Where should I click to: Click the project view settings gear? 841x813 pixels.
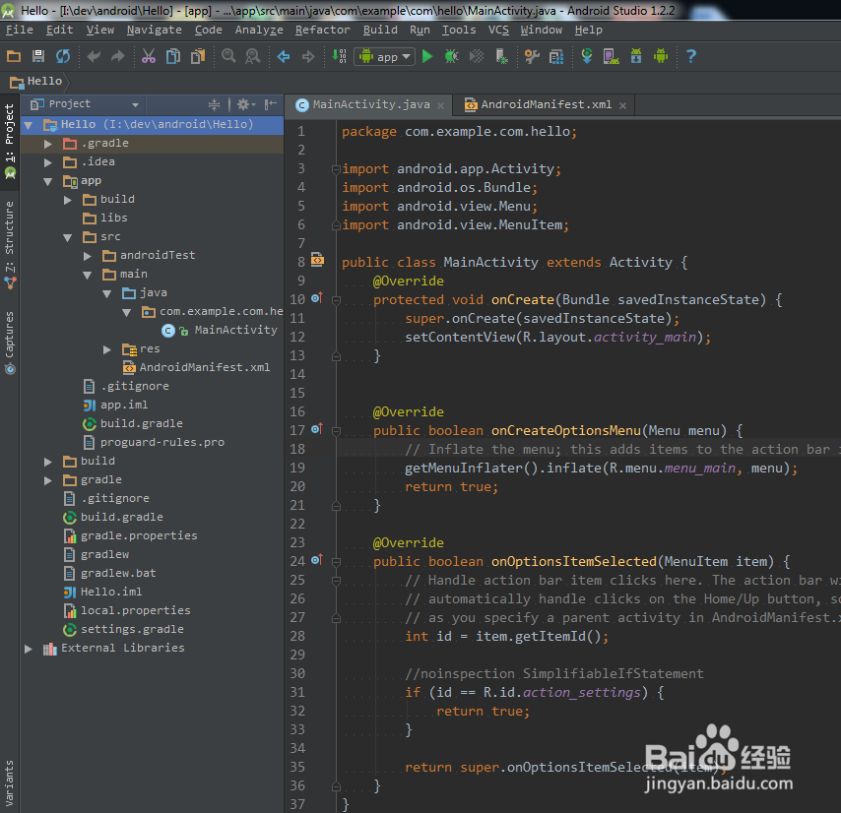(246, 104)
